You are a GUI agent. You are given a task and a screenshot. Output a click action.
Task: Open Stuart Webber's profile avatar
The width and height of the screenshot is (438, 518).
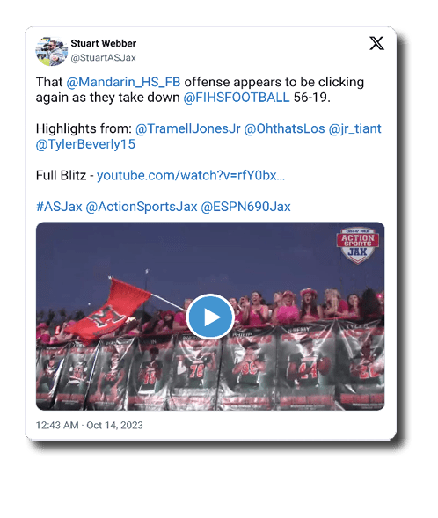52,51
